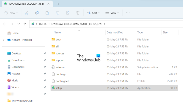
Task: Sort by the Name column header
Action: click(x=57, y=32)
